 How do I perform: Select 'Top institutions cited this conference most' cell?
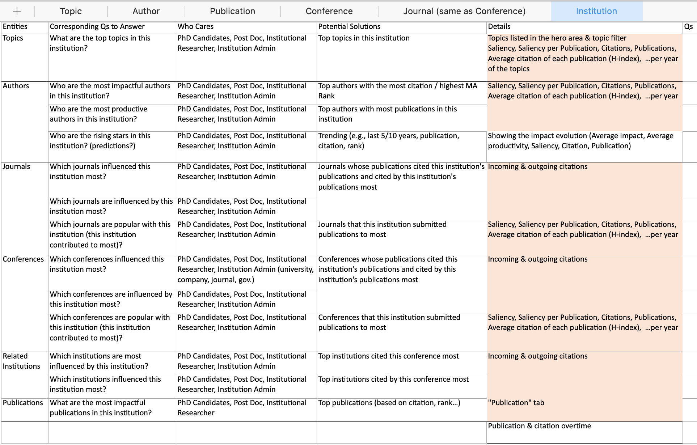402,363
